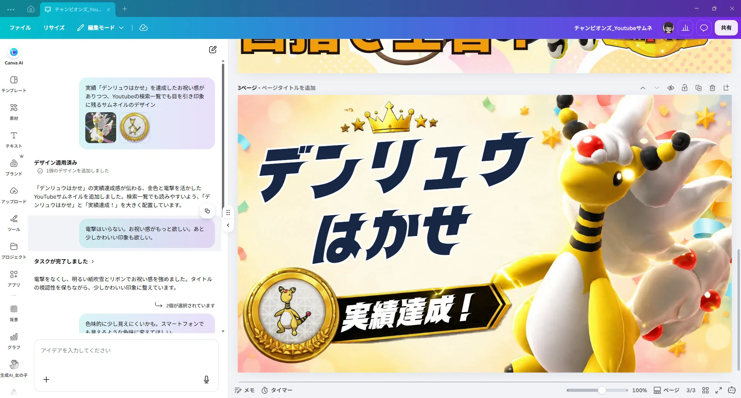This screenshot has width=741, height=398.
Task: Duplicate page 3
Action: point(699,88)
